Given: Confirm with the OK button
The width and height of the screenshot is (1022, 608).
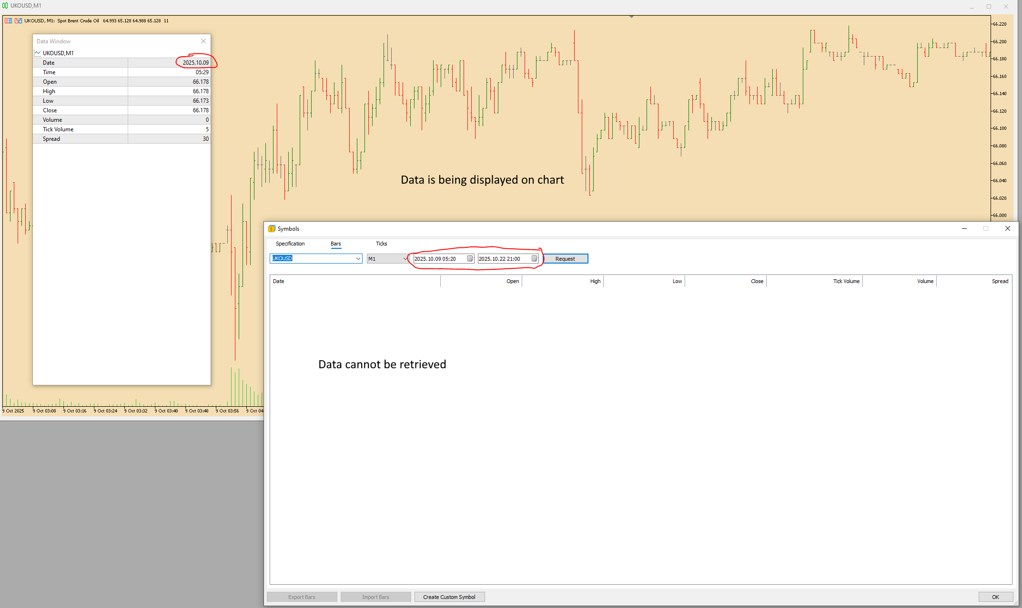Looking at the screenshot, I should pyautogui.click(x=995, y=597).
